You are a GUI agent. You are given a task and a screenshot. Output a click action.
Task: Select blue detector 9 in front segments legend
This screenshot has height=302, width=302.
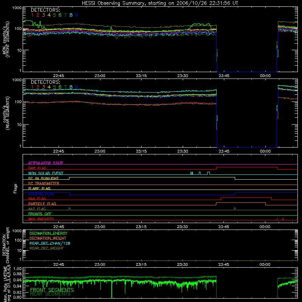pos(77,15)
